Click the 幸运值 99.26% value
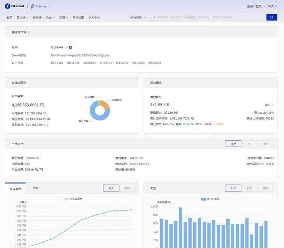This screenshot has height=248, width=284. 130,169
